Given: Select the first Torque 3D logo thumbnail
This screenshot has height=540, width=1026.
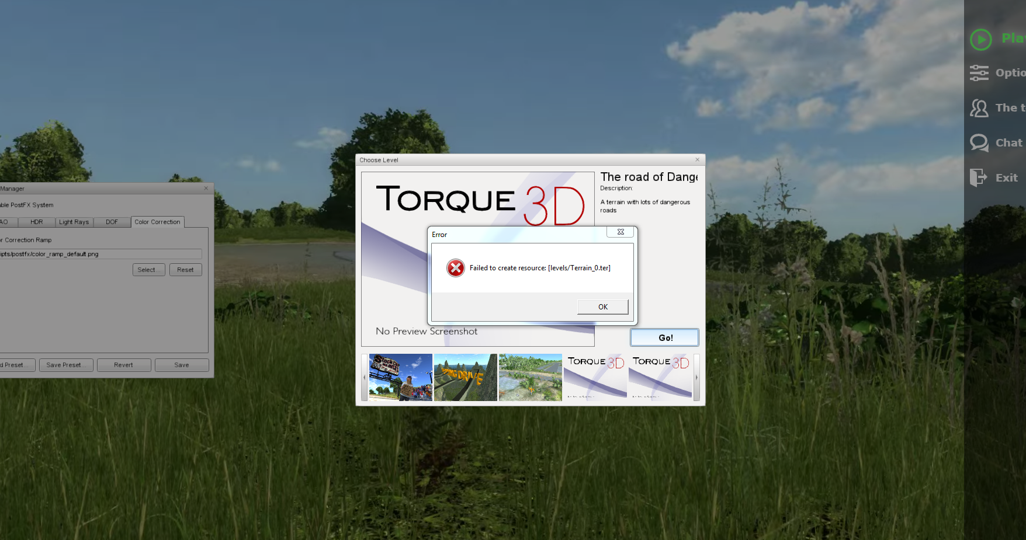Looking at the screenshot, I should (x=595, y=377).
